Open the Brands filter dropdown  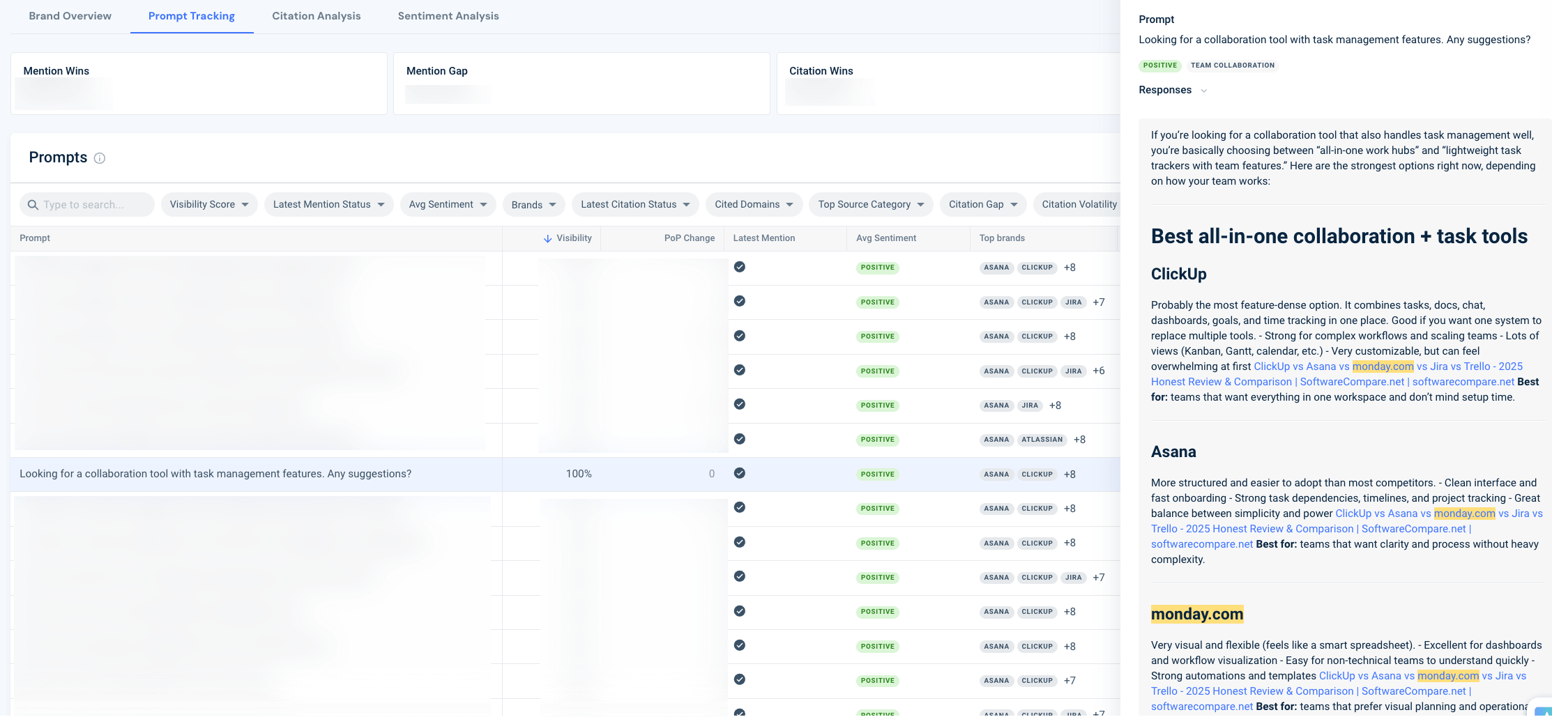tap(533, 204)
